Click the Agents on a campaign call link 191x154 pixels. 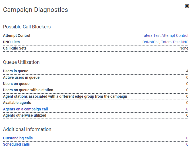point(25,109)
